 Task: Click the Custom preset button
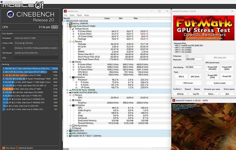point(219,83)
